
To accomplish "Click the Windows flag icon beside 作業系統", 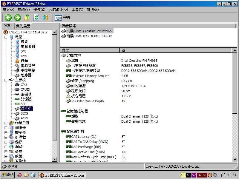I will click(11, 123).
